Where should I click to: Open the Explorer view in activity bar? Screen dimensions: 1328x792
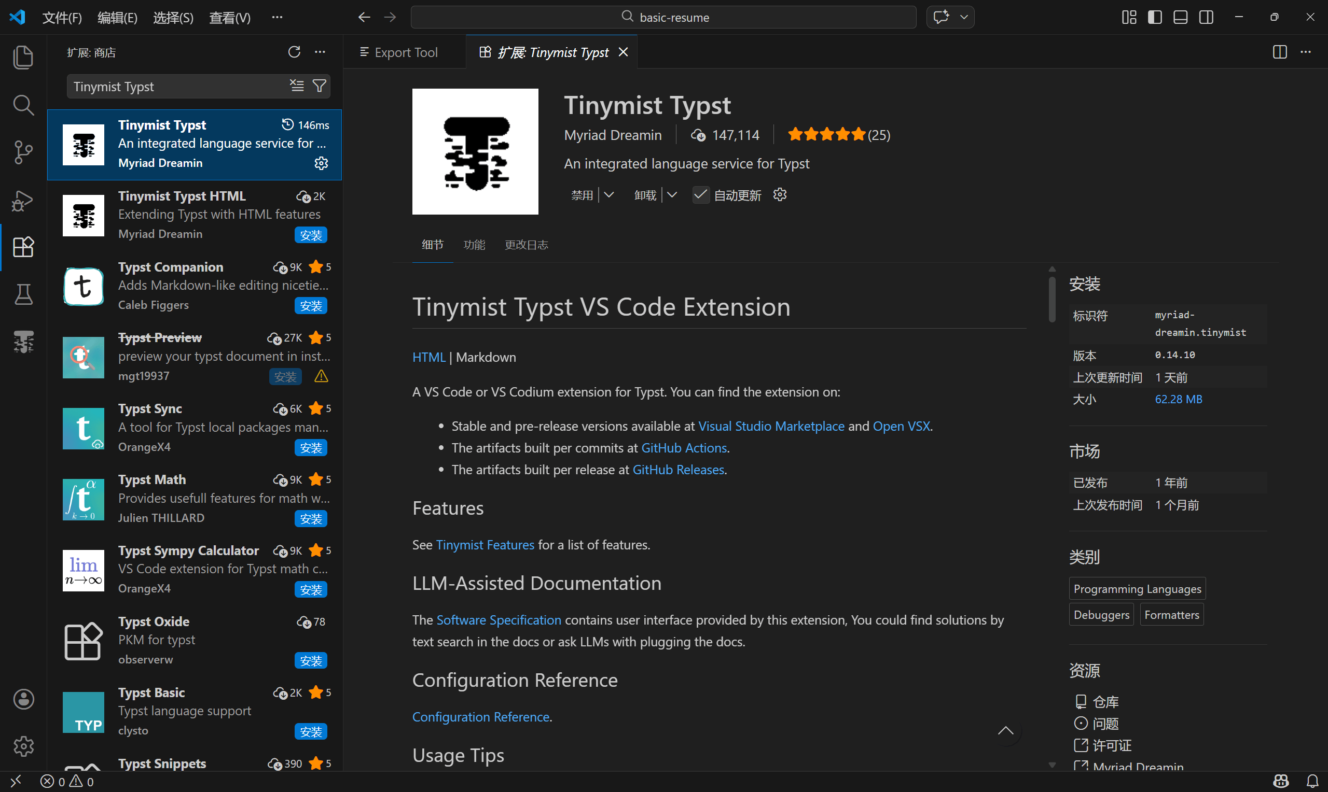point(23,57)
